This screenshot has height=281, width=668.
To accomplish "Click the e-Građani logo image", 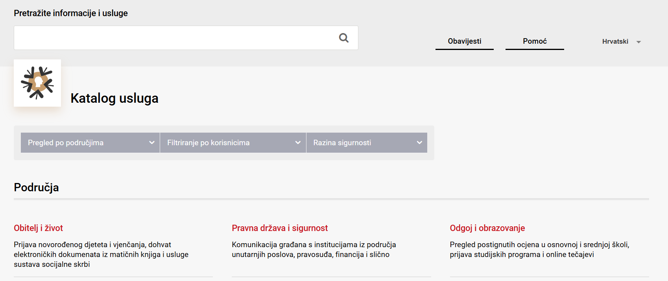I will [37, 83].
